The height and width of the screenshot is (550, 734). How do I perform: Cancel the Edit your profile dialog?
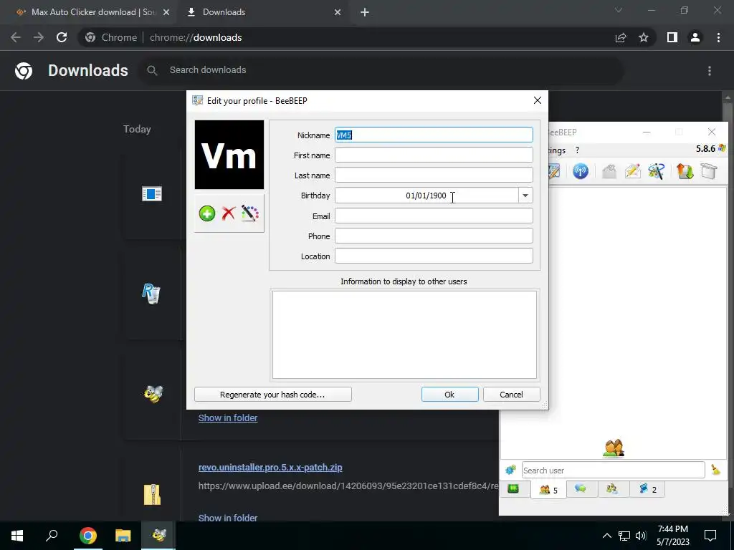511,395
